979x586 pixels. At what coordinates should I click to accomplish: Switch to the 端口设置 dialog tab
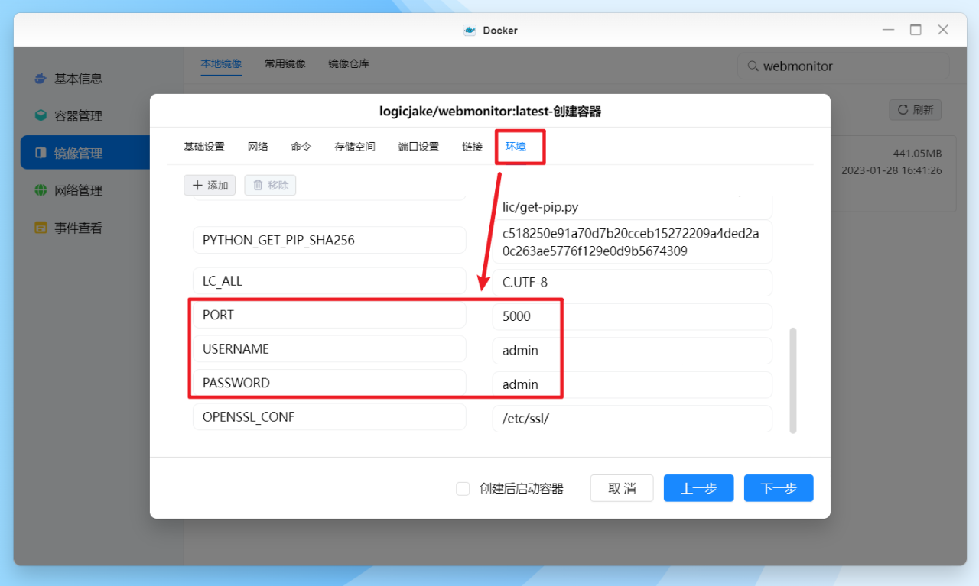tap(418, 147)
